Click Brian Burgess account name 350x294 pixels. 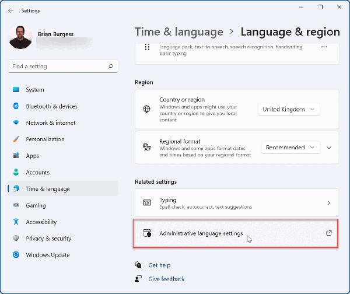(x=55, y=34)
